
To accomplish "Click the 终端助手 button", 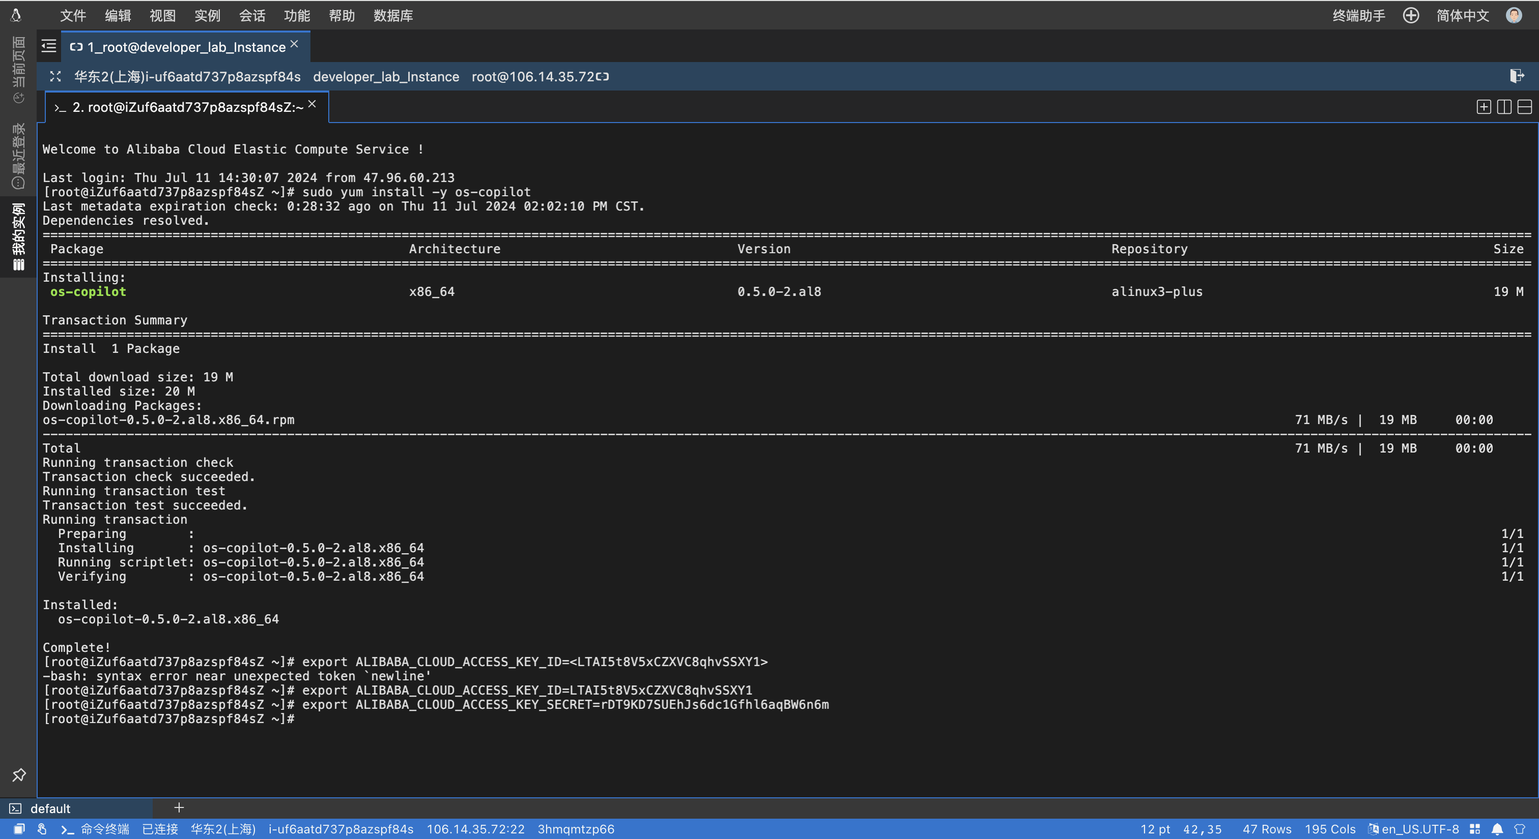I will tap(1358, 16).
